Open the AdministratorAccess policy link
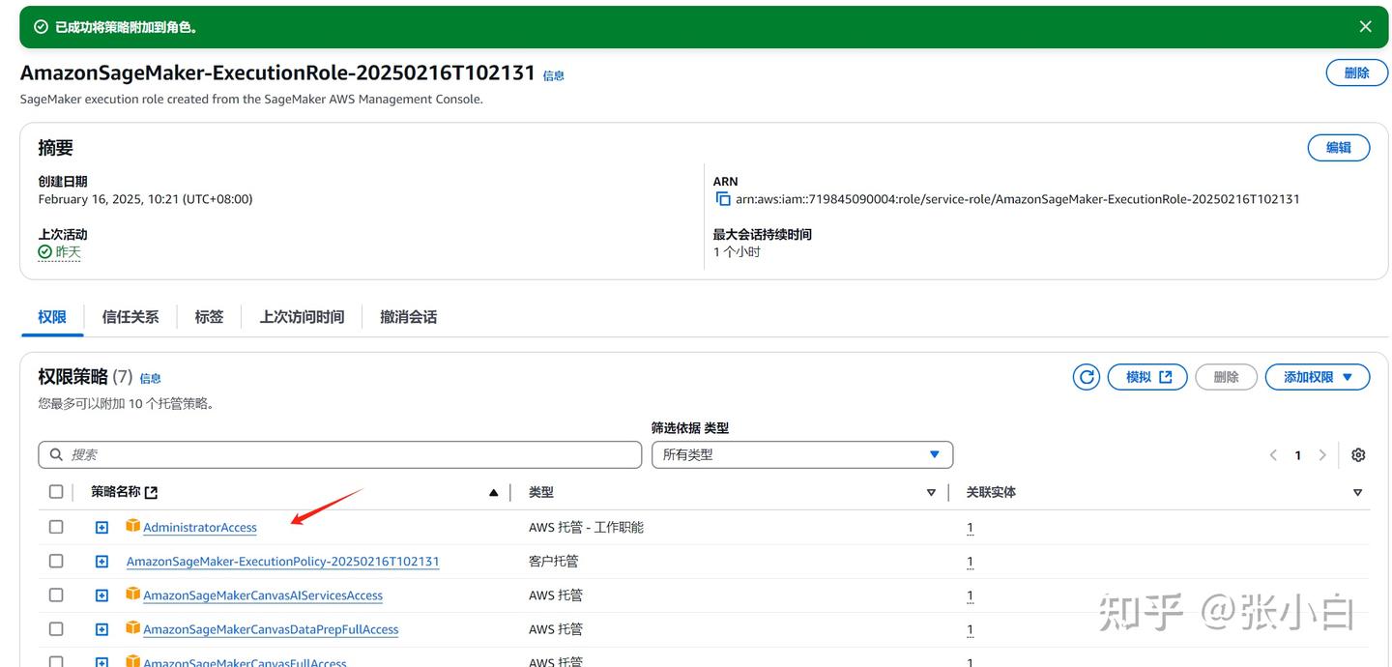Viewport: 1392px width, 667px height. (200, 528)
